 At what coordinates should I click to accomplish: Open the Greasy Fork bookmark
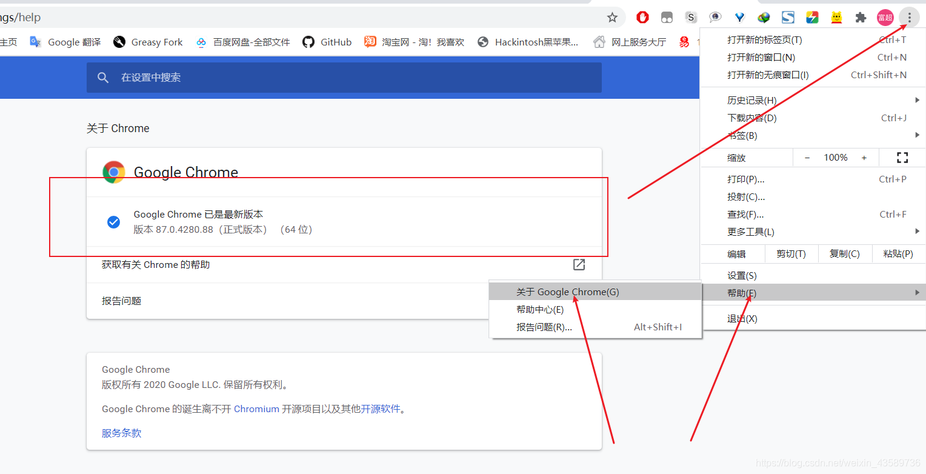coord(148,42)
